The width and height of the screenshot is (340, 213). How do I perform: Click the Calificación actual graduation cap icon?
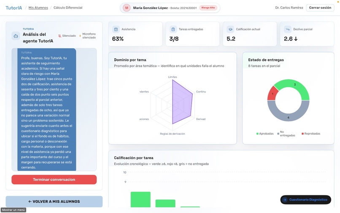click(x=230, y=29)
